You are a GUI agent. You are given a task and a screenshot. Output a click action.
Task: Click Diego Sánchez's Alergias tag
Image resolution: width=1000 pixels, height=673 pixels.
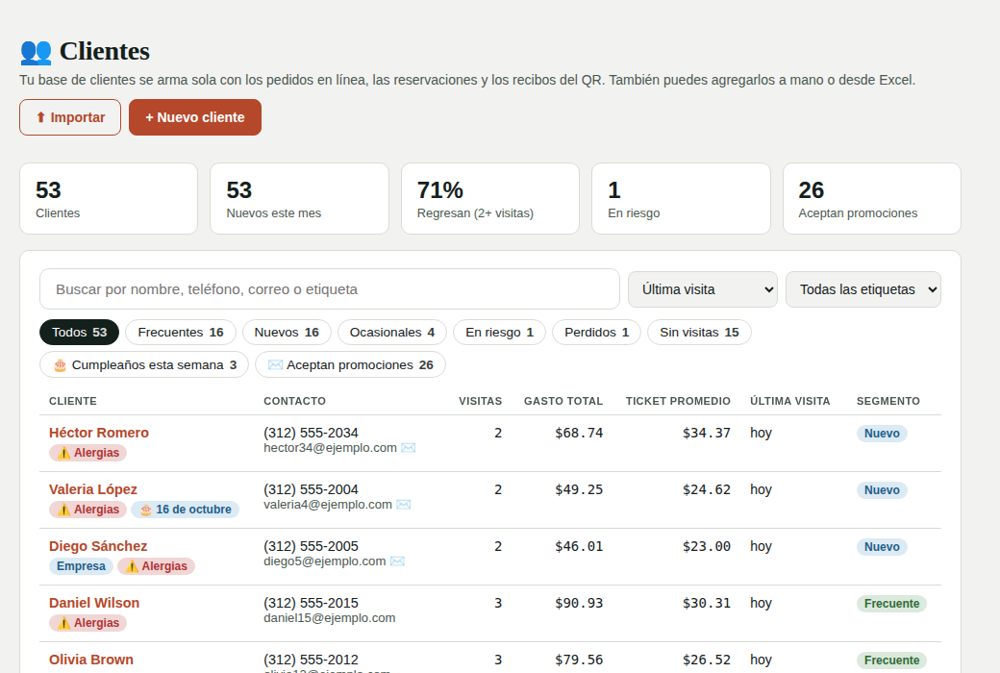click(156, 566)
